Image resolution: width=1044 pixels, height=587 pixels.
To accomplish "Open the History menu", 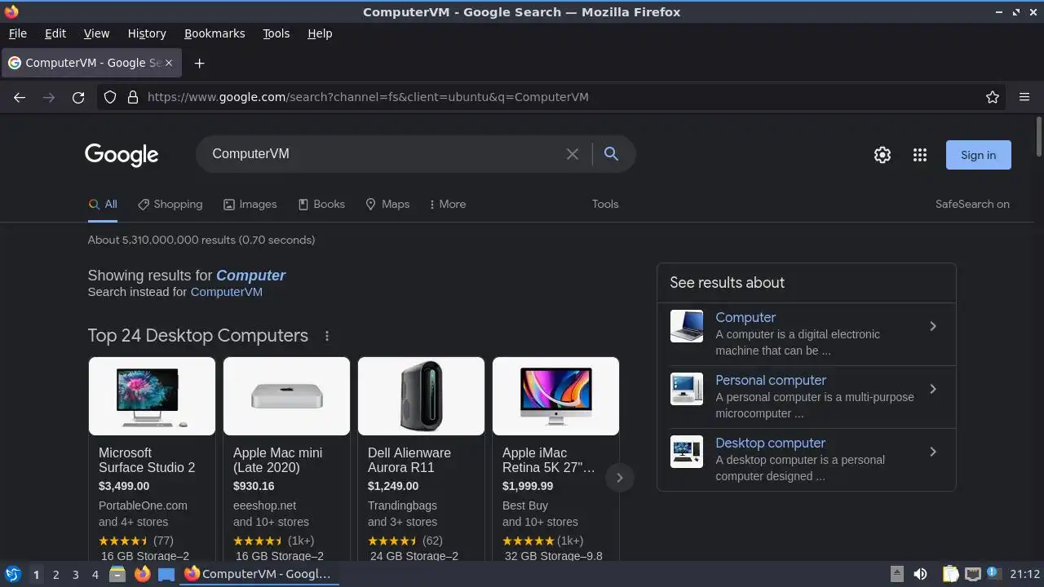I will [147, 33].
